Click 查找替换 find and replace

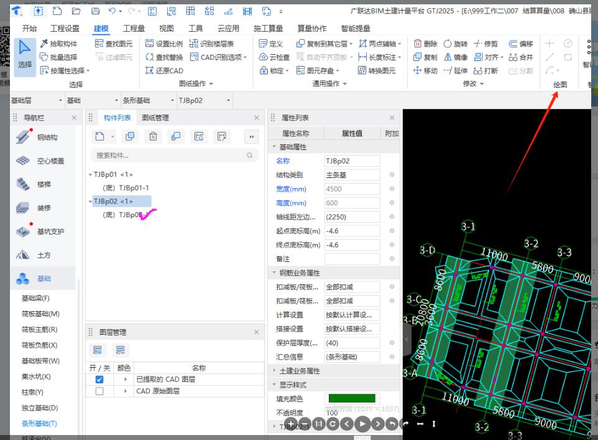tap(164, 57)
